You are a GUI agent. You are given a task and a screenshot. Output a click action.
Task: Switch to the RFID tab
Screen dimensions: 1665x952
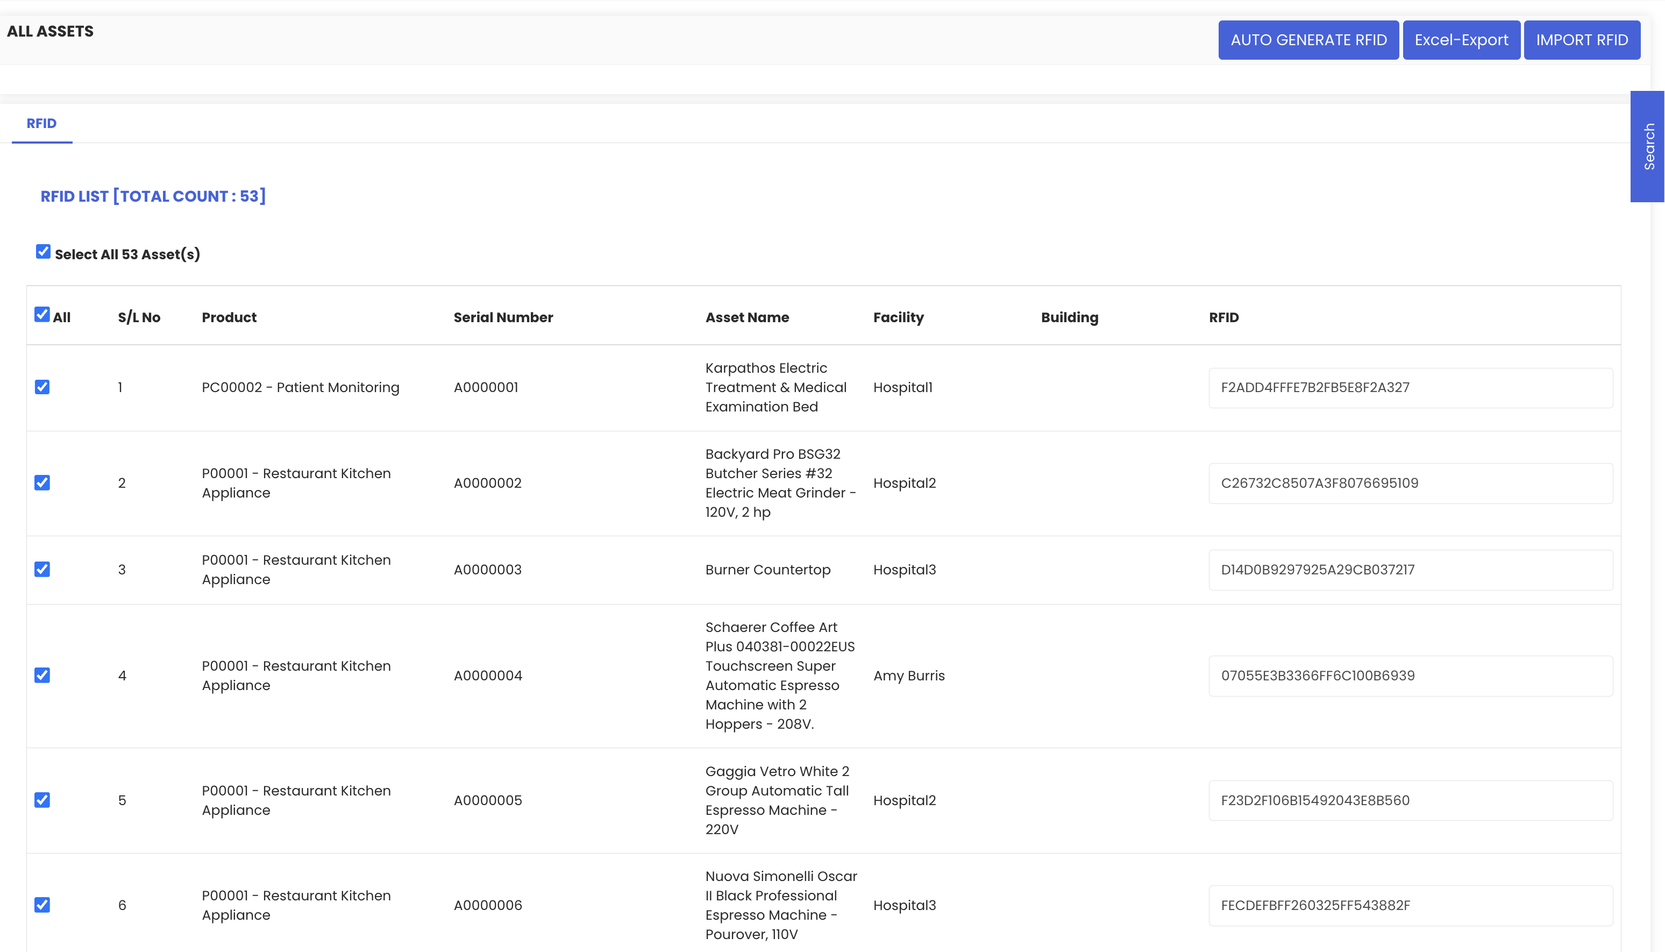click(x=41, y=124)
